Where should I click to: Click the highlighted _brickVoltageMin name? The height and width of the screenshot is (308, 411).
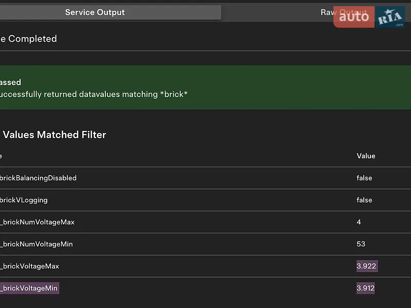point(30,288)
